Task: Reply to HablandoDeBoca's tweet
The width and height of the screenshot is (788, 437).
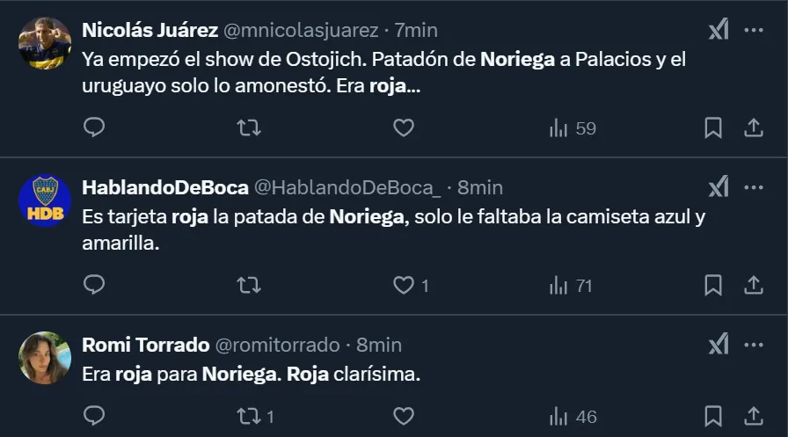Action: click(94, 286)
